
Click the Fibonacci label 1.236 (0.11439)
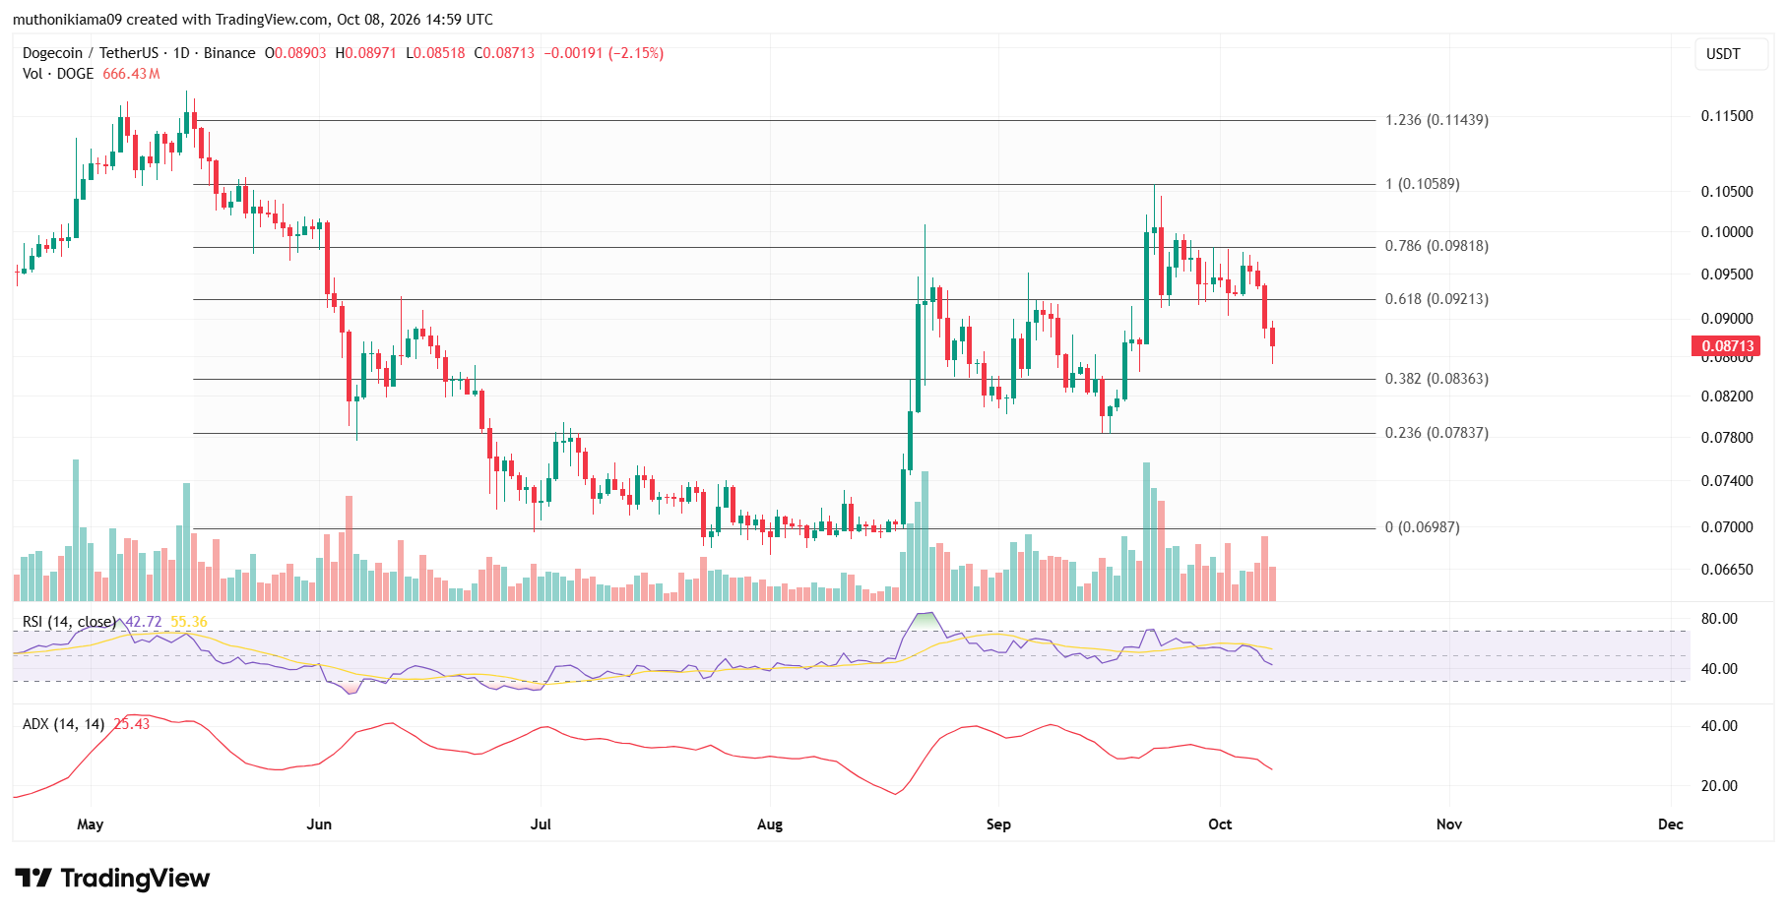pyautogui.click(x=1436, y=120)
